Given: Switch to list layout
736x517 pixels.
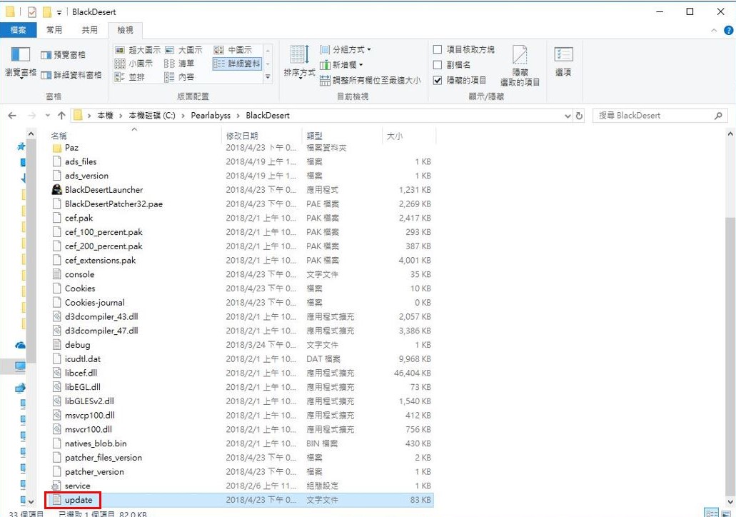Looking at the screenshot, I should point(179,64).
